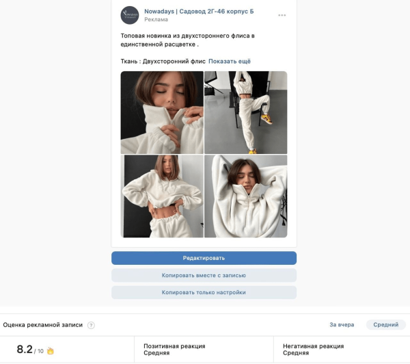Screen dimensions: 410x364
Task: Open the close-up face photo thumbnail
Action: [162, 112]
